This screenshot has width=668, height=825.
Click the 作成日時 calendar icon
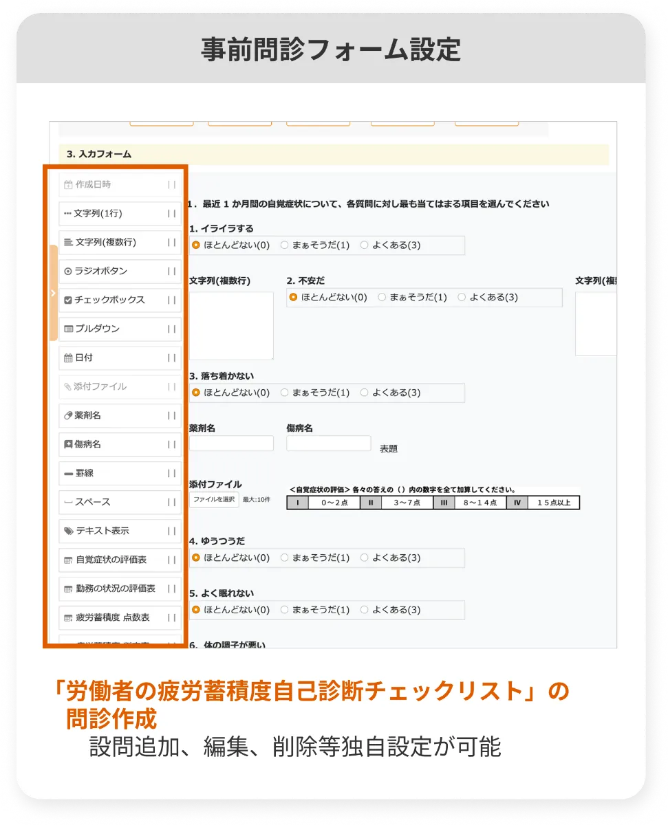(x=68, y=185)
